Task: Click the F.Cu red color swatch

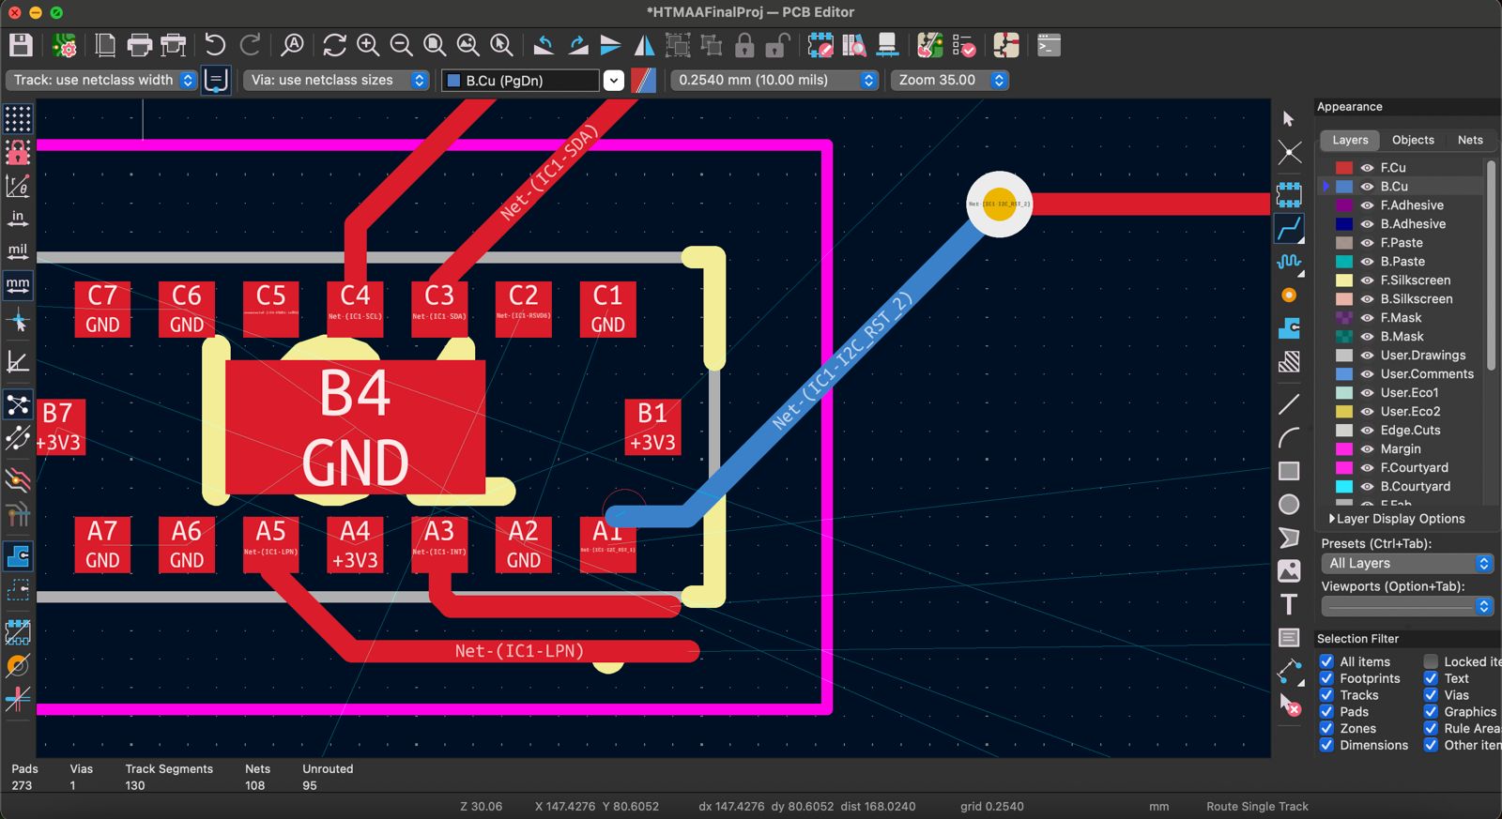Action: 1344,168
